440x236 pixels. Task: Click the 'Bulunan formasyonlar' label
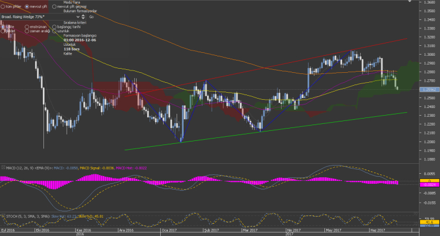[x=80, y=11]
